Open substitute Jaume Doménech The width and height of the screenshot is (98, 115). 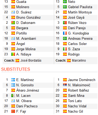click(x=82, y=80)
